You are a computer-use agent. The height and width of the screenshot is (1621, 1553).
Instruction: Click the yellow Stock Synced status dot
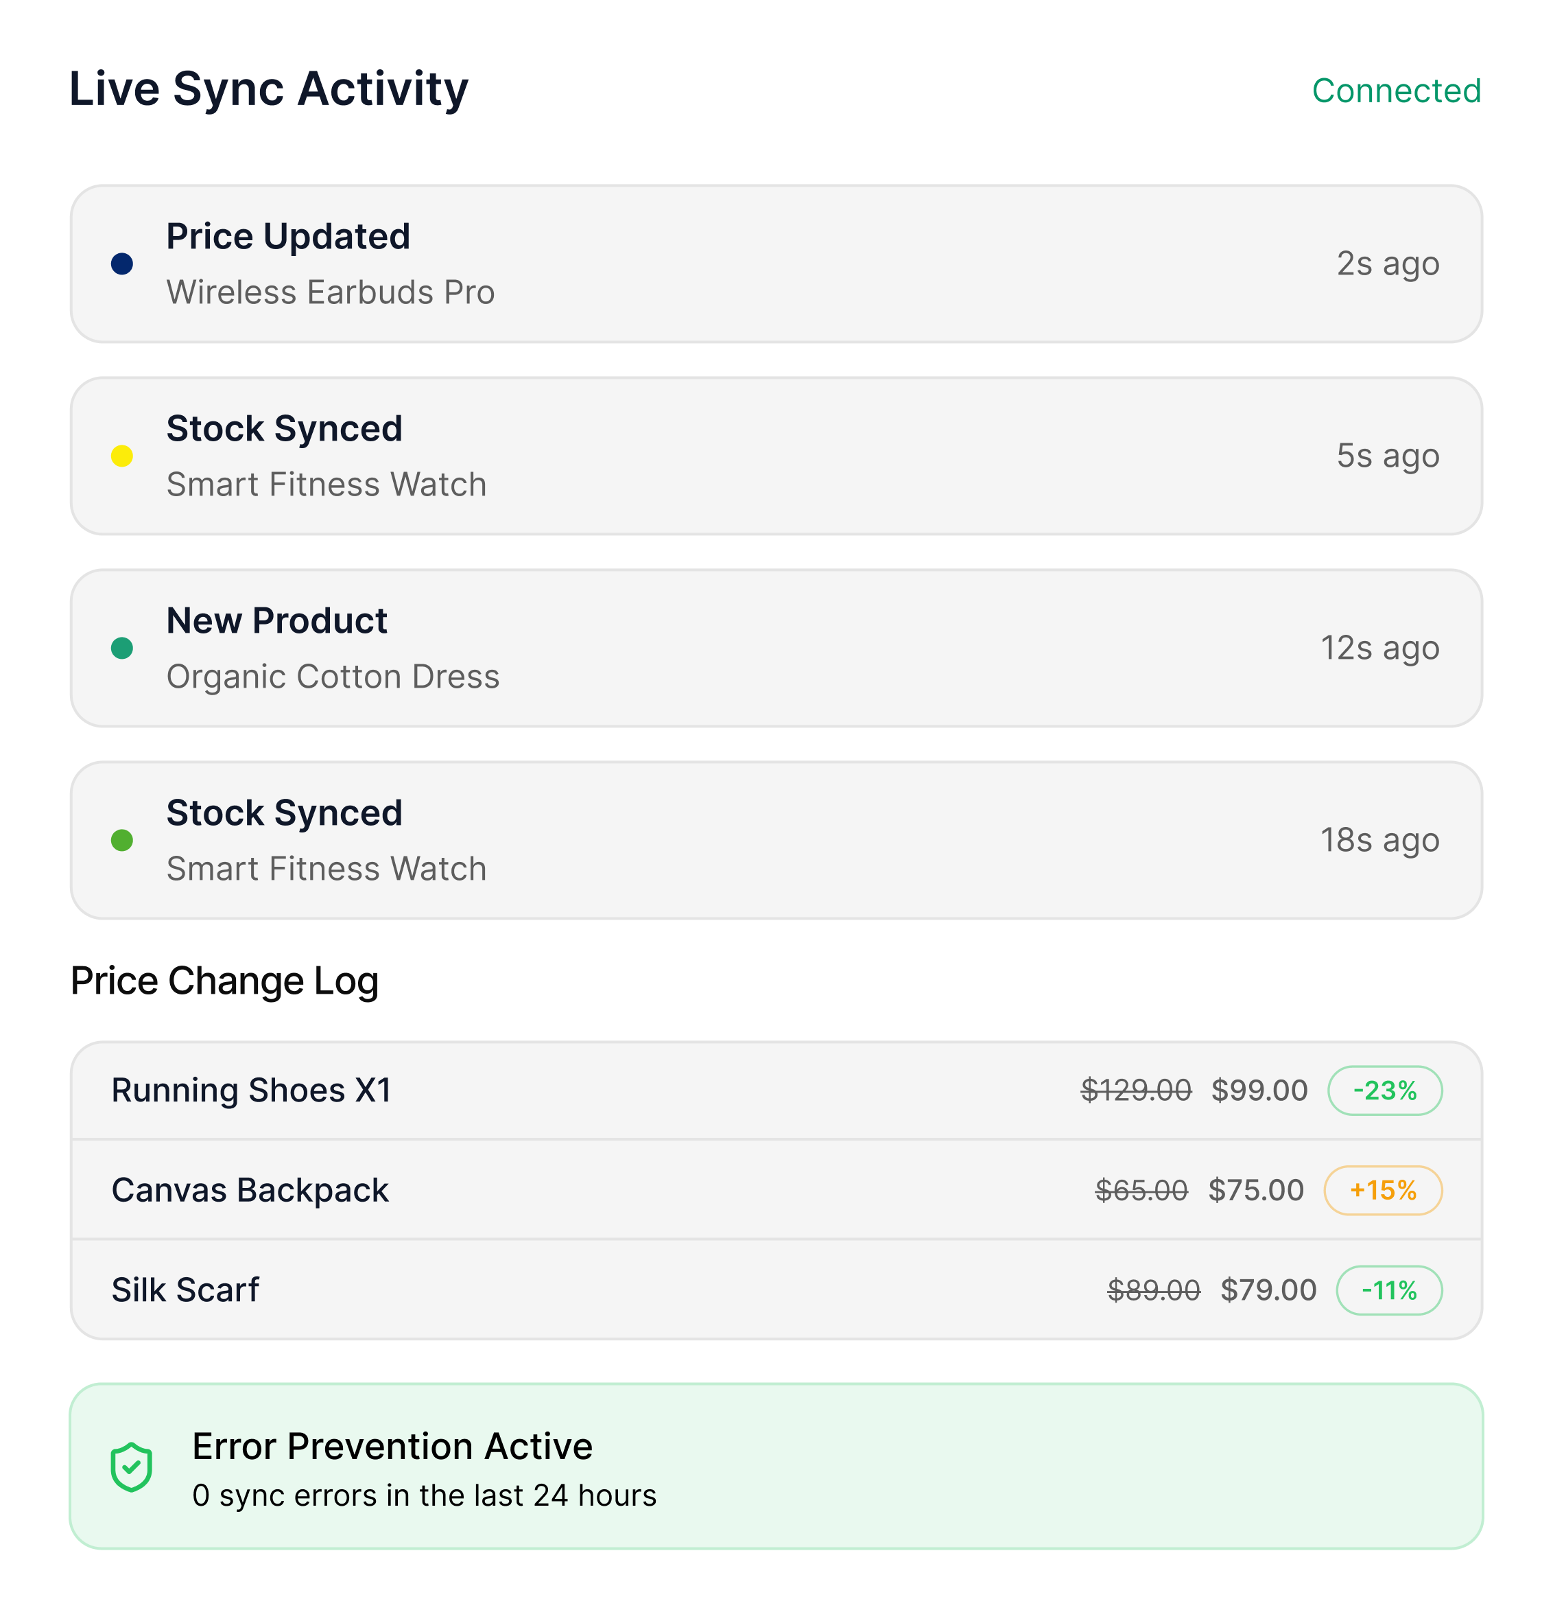point(122,456)
